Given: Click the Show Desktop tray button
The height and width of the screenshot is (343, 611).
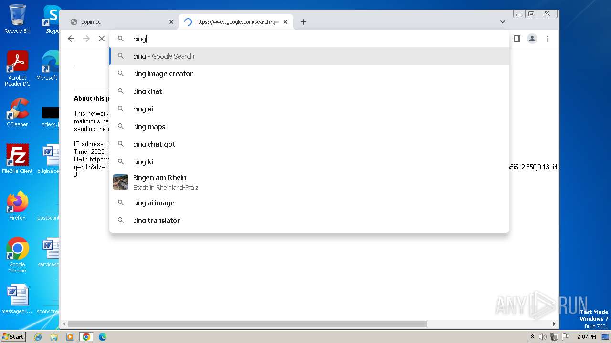Looking at the screenshot, I should [x=606, y=337].
